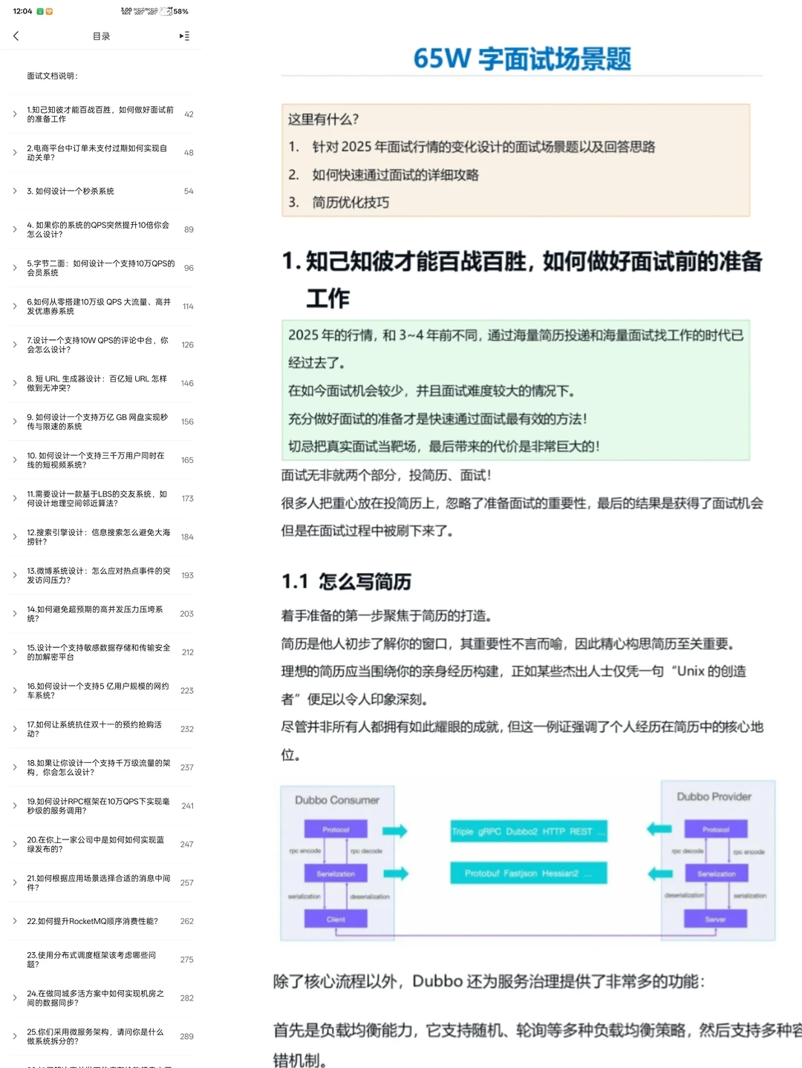This screenshot has width=802, height=1068.
Task: Expand the 秒杀系统 chapter entry
Action: [14, 191]
